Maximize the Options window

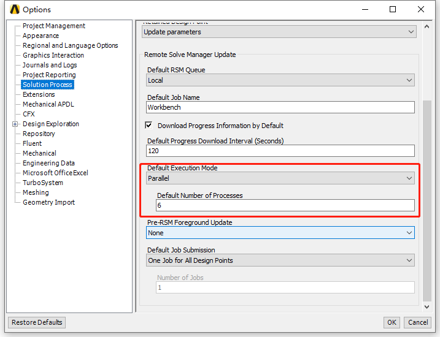pos(393,9)
